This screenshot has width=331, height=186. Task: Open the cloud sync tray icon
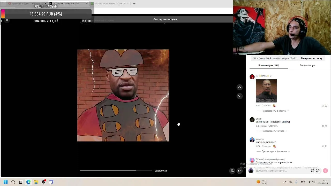(x=291, y=182)
